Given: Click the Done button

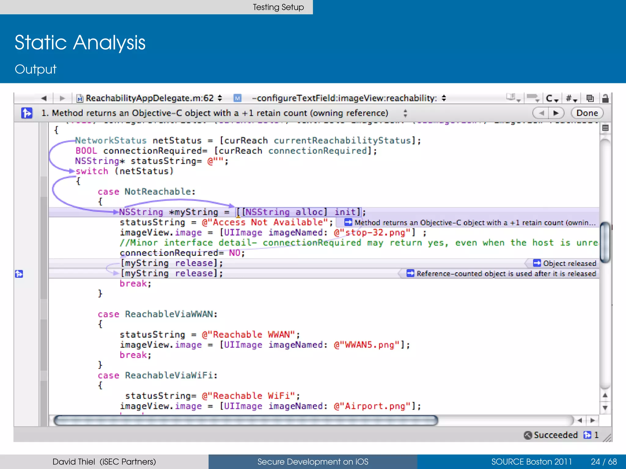Looking at the screenshot, I should (x=587, y=113).
